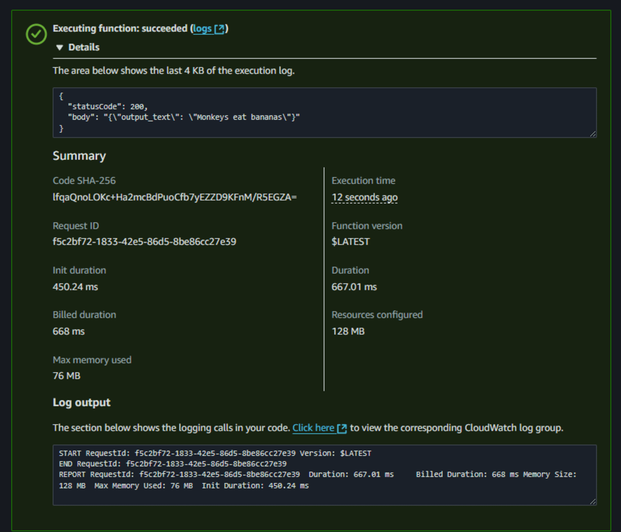
Task: Click the Summary heading
Action: 79,156
